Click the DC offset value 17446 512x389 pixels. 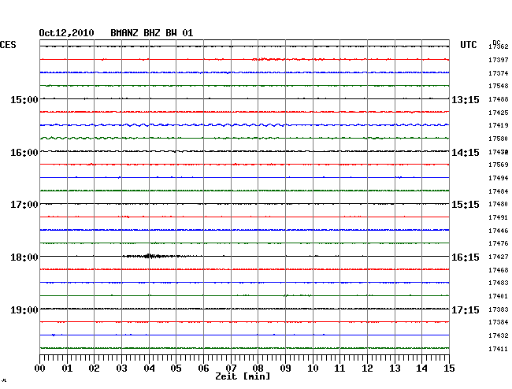[x=499, y=231]
